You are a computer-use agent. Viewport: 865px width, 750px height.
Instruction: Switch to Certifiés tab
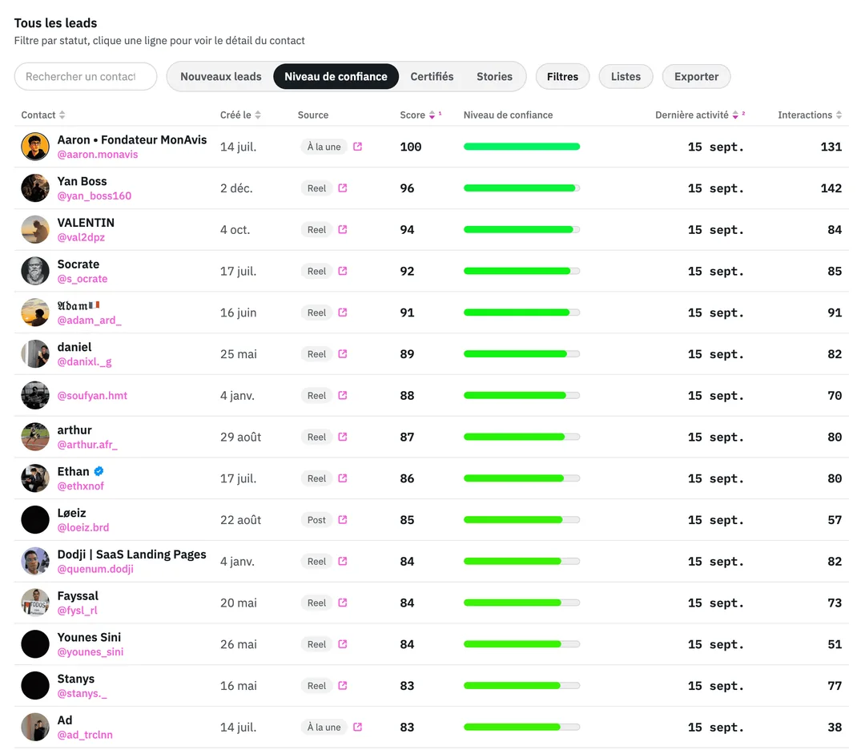click(x=432, y=77)
